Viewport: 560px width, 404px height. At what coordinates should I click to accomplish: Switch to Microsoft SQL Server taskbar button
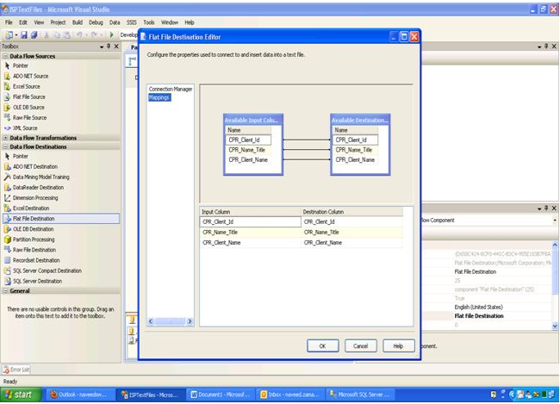tap(359, 395)
